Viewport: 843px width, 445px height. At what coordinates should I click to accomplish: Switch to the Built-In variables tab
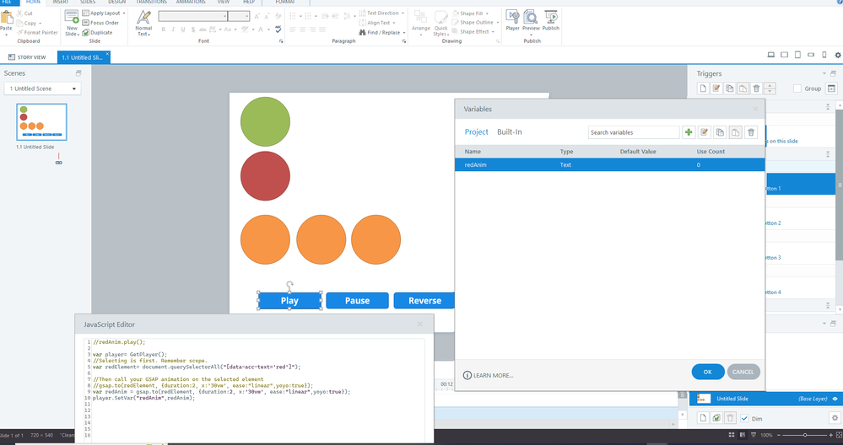(509, 132)
